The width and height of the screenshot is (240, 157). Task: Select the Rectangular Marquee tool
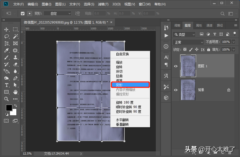click(x=15, y=29)
